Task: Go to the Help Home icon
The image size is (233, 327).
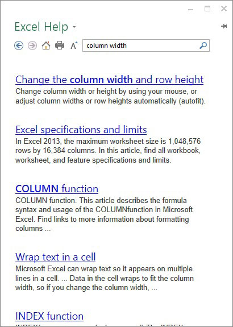Action: 46,45
